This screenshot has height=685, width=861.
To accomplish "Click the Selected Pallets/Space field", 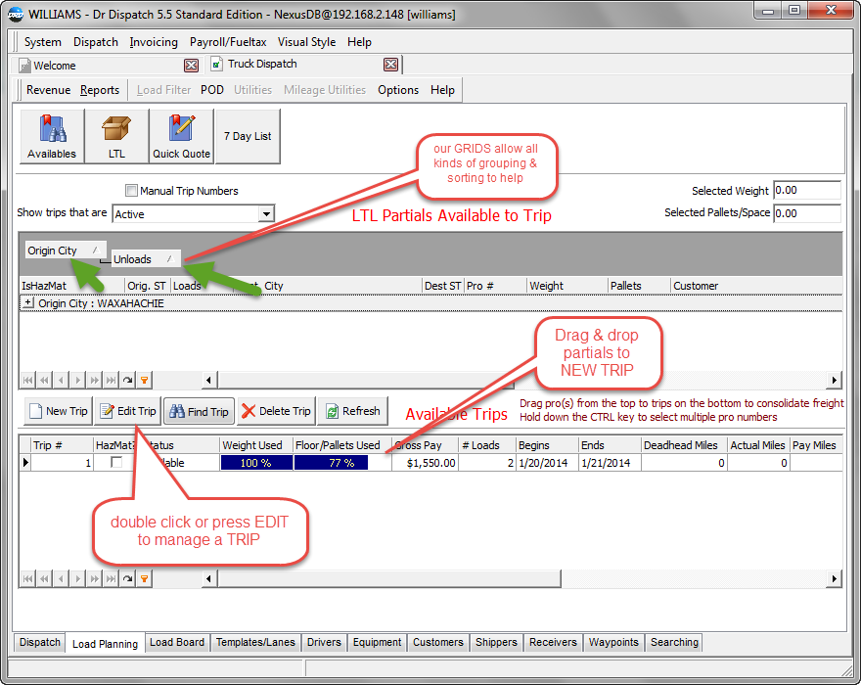I will tap(806, 213).
